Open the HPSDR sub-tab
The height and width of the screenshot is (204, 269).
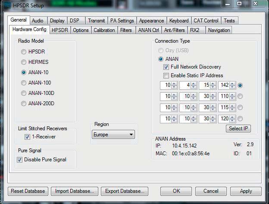(x=60, y=30)
